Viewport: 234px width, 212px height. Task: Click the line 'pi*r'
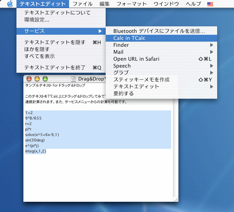[x=29, y=129]
